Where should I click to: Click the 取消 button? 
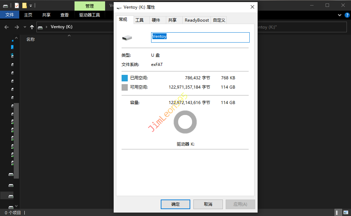coord(208,204)
